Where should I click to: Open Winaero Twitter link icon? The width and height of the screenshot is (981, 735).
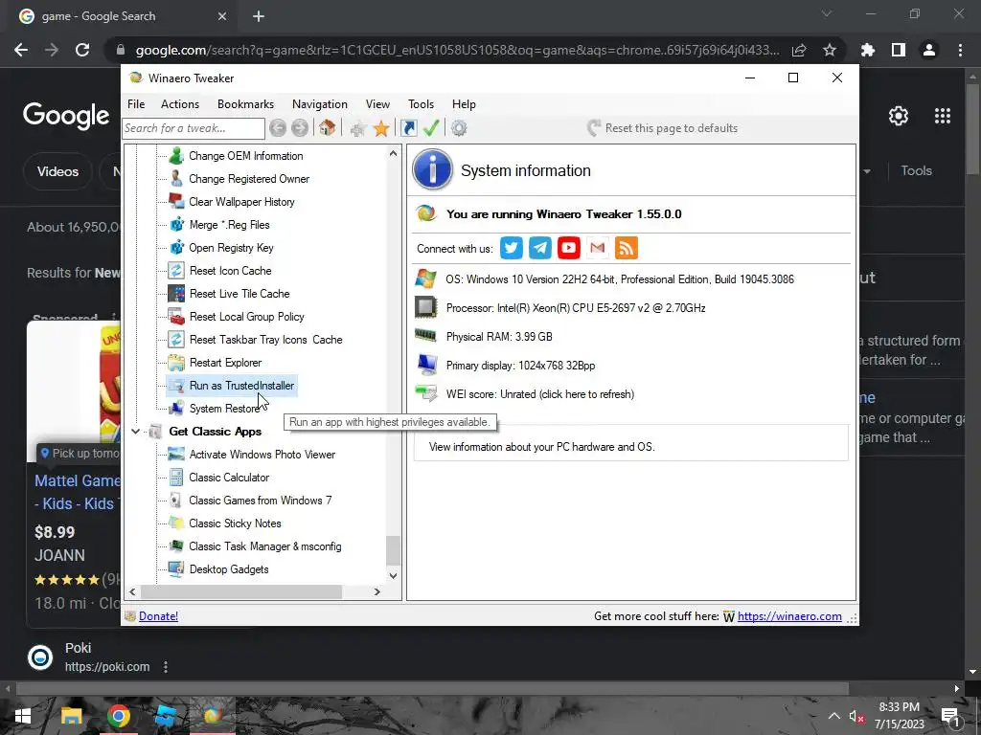512,248
